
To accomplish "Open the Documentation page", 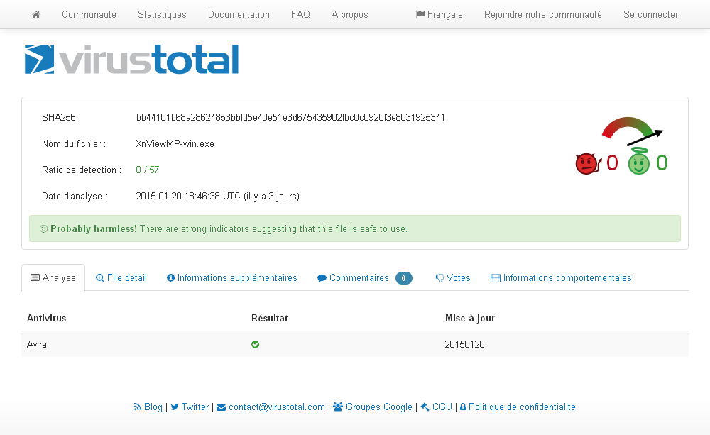I will [x=239, y=14].
